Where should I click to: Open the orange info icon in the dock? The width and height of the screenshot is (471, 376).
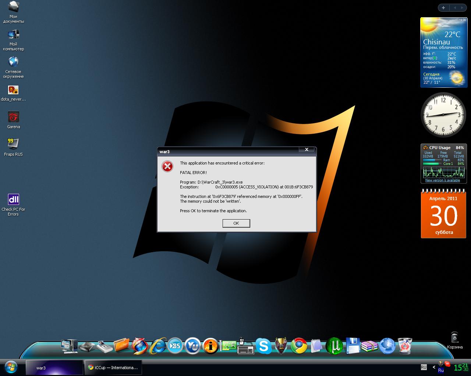click(x=210, y=346)
